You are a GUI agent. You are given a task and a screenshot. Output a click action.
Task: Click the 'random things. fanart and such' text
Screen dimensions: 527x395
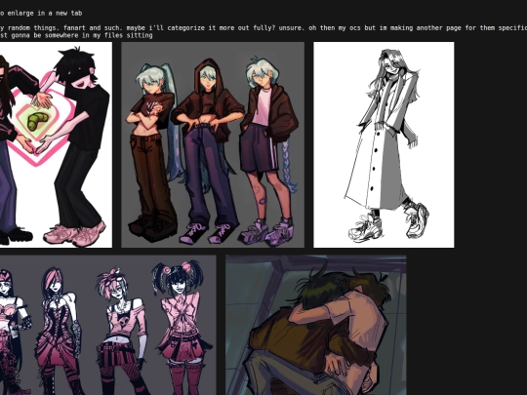point(63,28)
